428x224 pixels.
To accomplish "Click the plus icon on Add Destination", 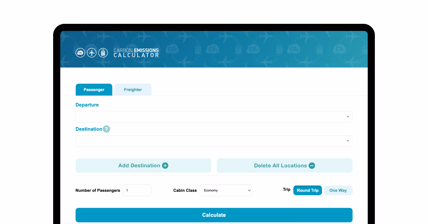I will point(165,165).
